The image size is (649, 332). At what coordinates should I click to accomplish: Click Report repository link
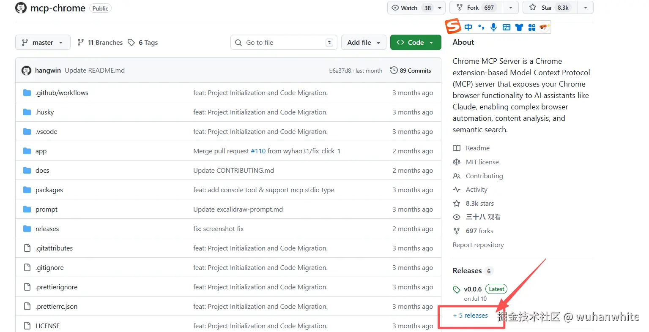478,245
